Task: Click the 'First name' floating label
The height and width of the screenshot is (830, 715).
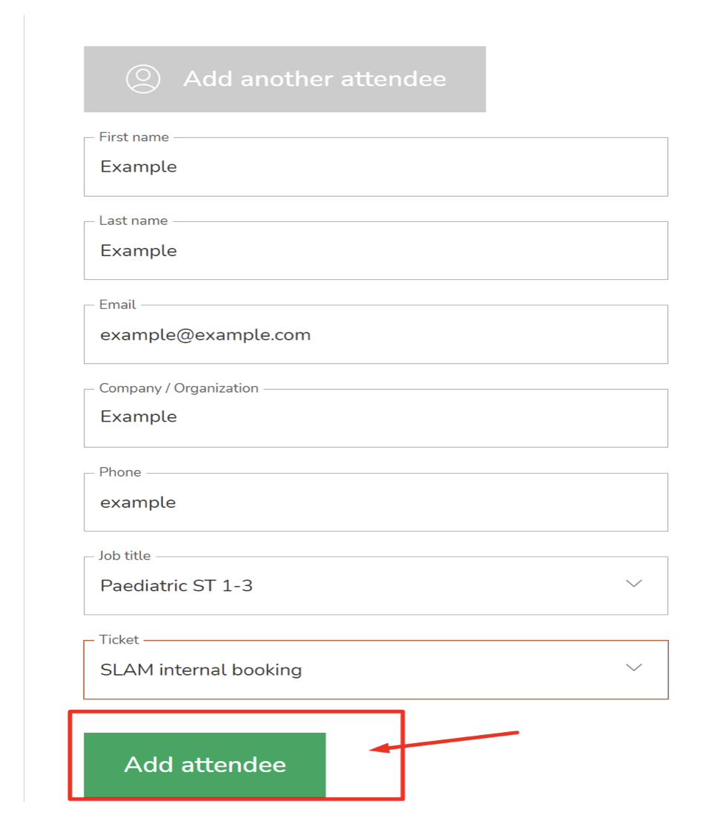Action: coord(134,137)
